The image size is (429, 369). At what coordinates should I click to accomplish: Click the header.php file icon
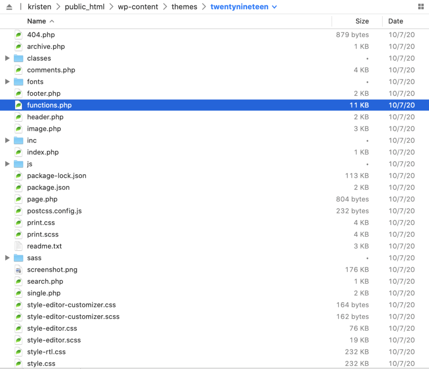pos(18,117)
